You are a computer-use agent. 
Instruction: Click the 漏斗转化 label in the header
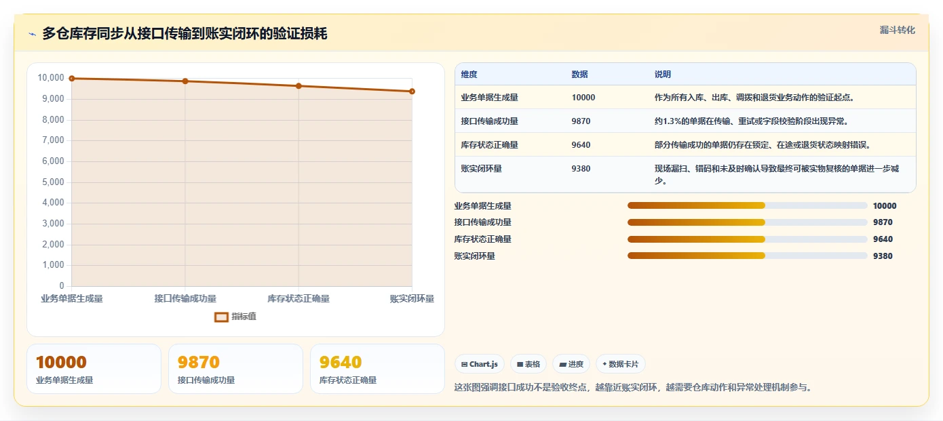click(x=898, y=31)
